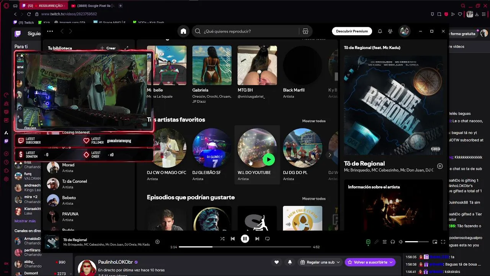
Task: Open connect to a device
Action: (x=393, y=242)
